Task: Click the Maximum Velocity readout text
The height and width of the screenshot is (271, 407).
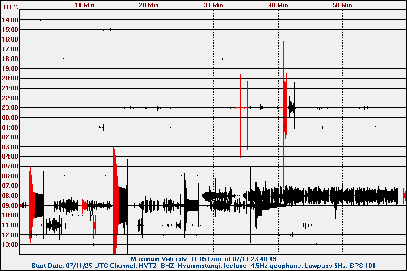Action: point(203,259)
